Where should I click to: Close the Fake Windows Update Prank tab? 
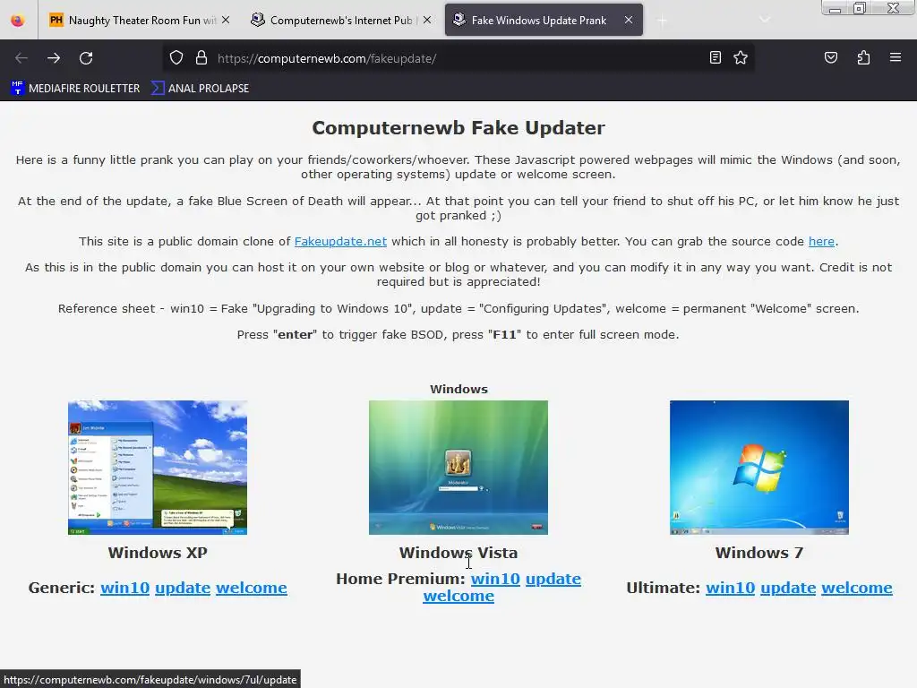tap(628, 20)
